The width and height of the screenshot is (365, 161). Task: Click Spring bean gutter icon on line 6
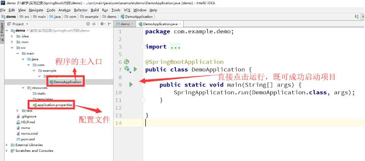(127, 62)
